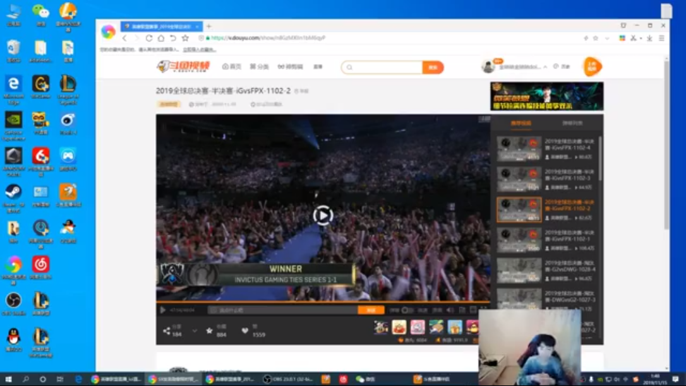
Task: Open the 直播 live nav item
Action: [x=318, y=67]
